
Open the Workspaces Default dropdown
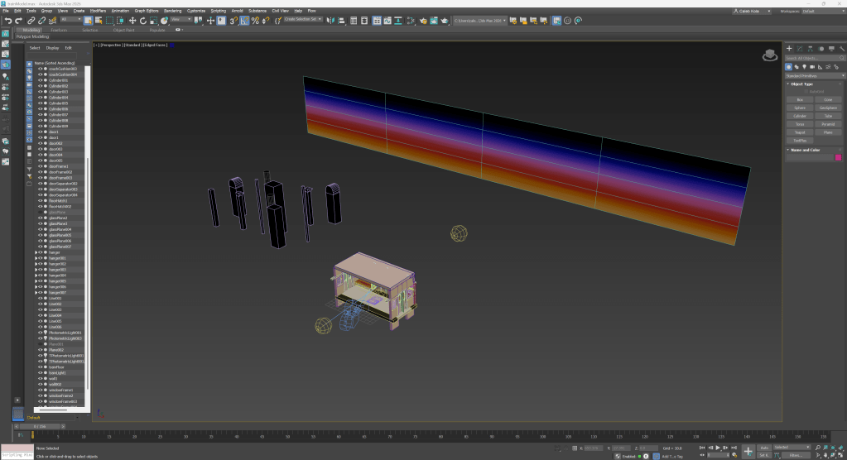pos(820,11)
